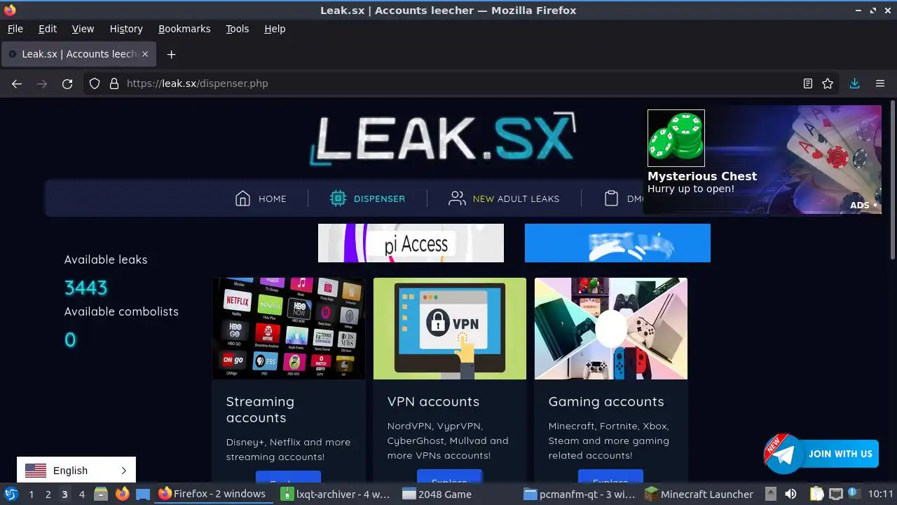Click the Available combolists count 0
The width and height of the screenshot is (897, 505).
70,339
